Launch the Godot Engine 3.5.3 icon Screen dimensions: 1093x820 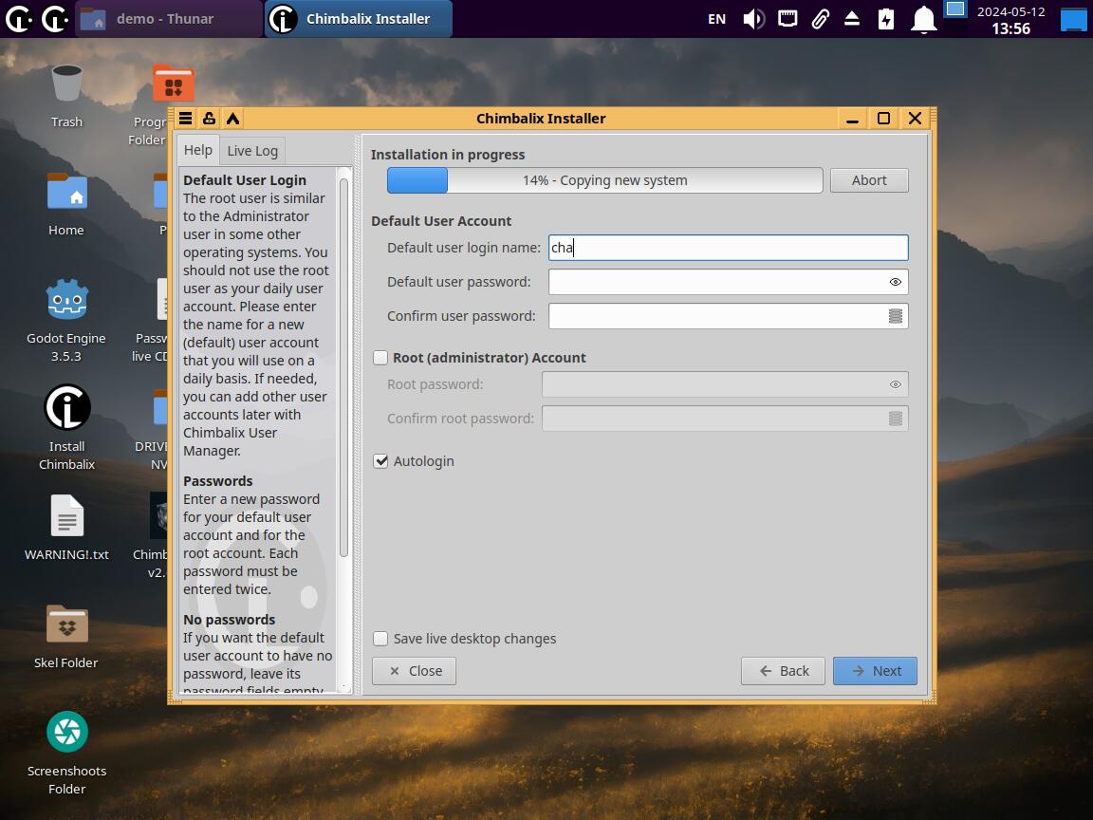67,300
